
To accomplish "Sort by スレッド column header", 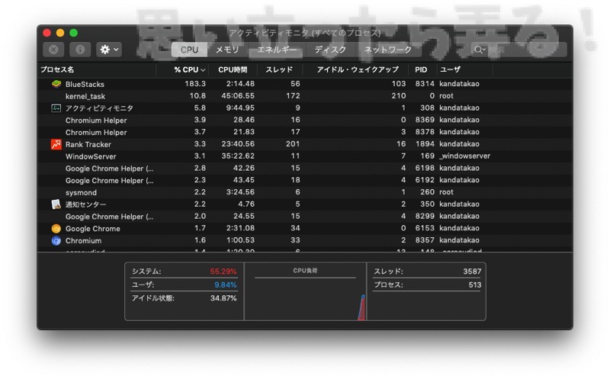I will pyautogui.click(x=279, y=69).
